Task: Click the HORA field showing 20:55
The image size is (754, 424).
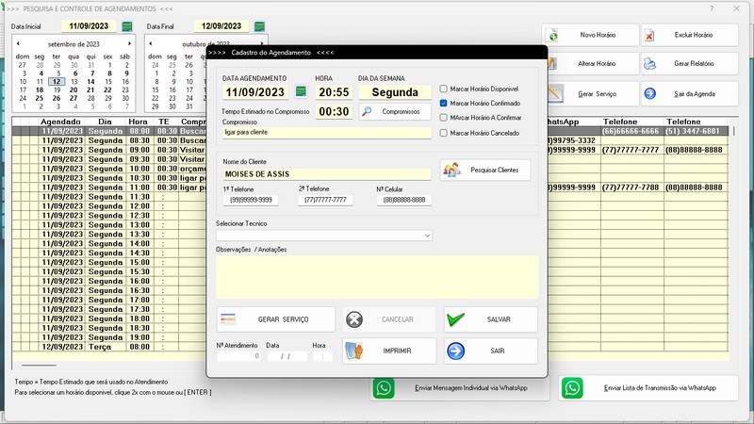Action: pyautogui.click(x=334, y=92)
